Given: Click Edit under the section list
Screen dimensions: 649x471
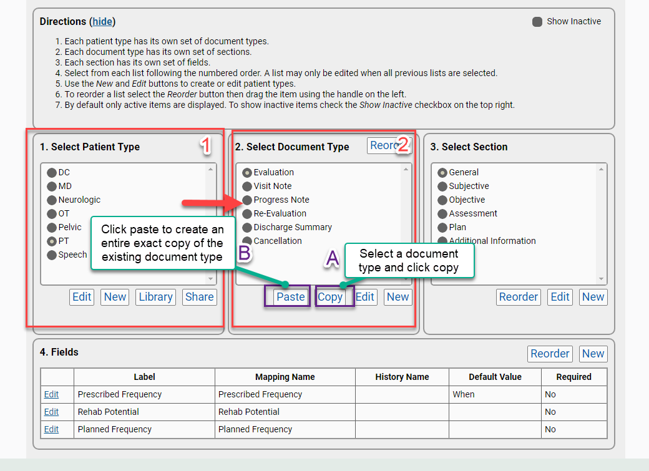Looking at the screenshot, I should (x=560, y=297).
